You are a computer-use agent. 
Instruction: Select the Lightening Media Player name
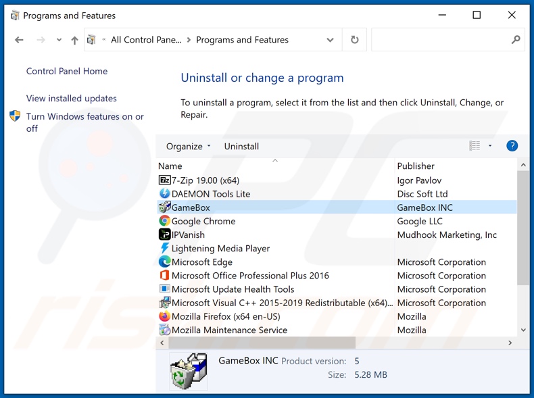click(x=220, y=248)
